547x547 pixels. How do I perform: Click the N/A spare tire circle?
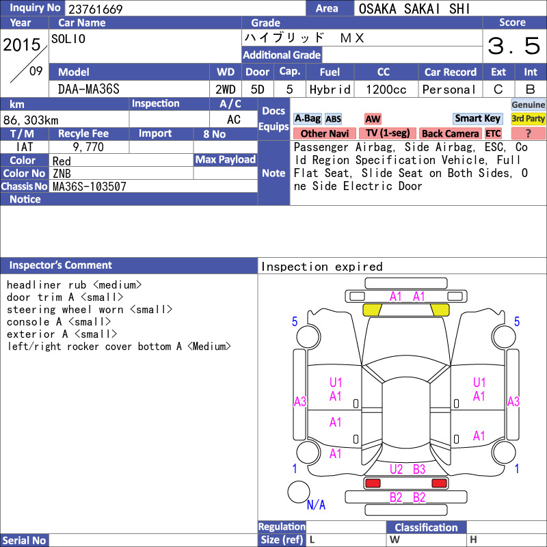[x=298, y=492]
